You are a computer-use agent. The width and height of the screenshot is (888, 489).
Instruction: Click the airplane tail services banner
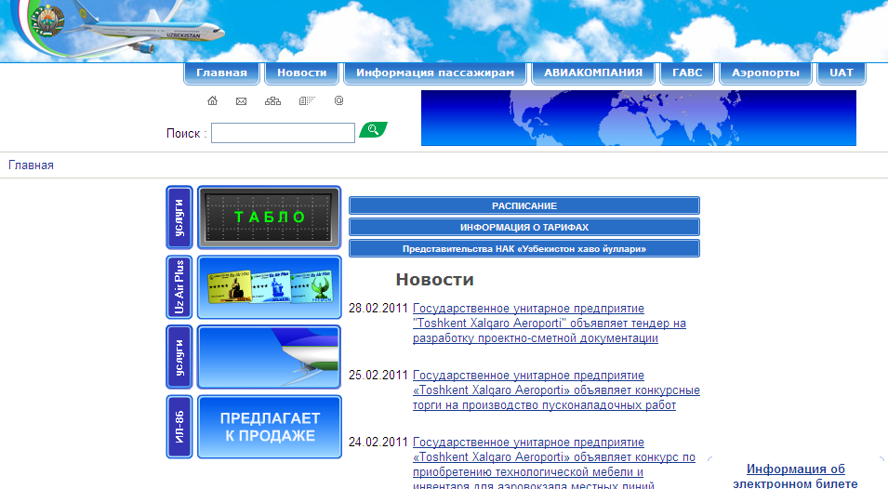(269, 357)
